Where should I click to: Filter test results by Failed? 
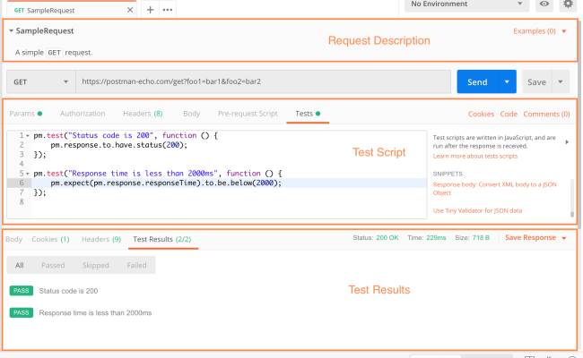click(x=136, y=265)
